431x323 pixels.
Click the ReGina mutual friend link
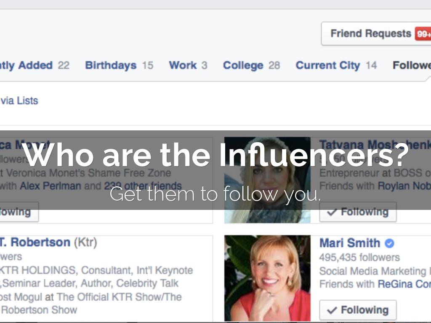pyautogui.click(x=404, y=284)
